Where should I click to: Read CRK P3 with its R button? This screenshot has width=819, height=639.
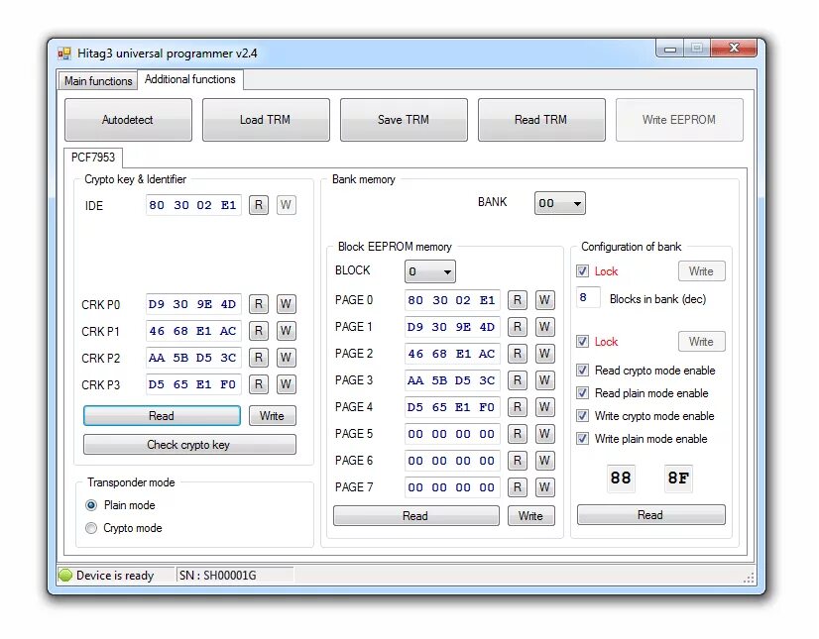click(259, 384)
